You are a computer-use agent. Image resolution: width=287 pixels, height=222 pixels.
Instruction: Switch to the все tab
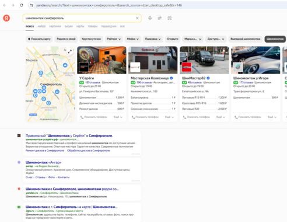pyautogui.click(x=123, y=26)
